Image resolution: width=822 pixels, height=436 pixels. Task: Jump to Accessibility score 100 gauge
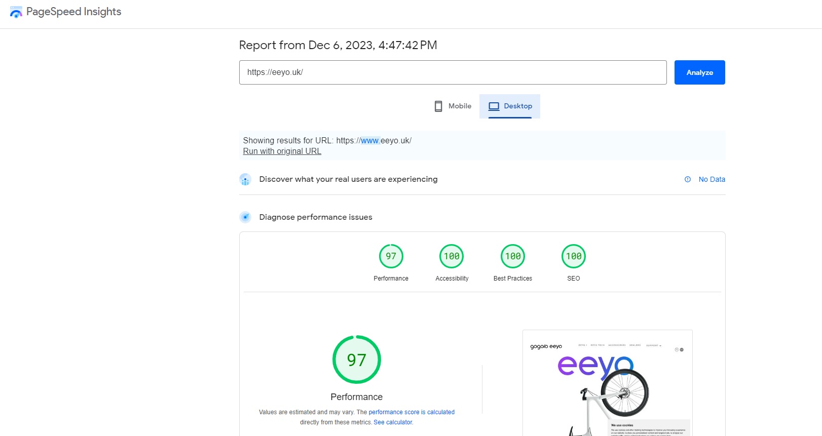(x=452, y=256)
